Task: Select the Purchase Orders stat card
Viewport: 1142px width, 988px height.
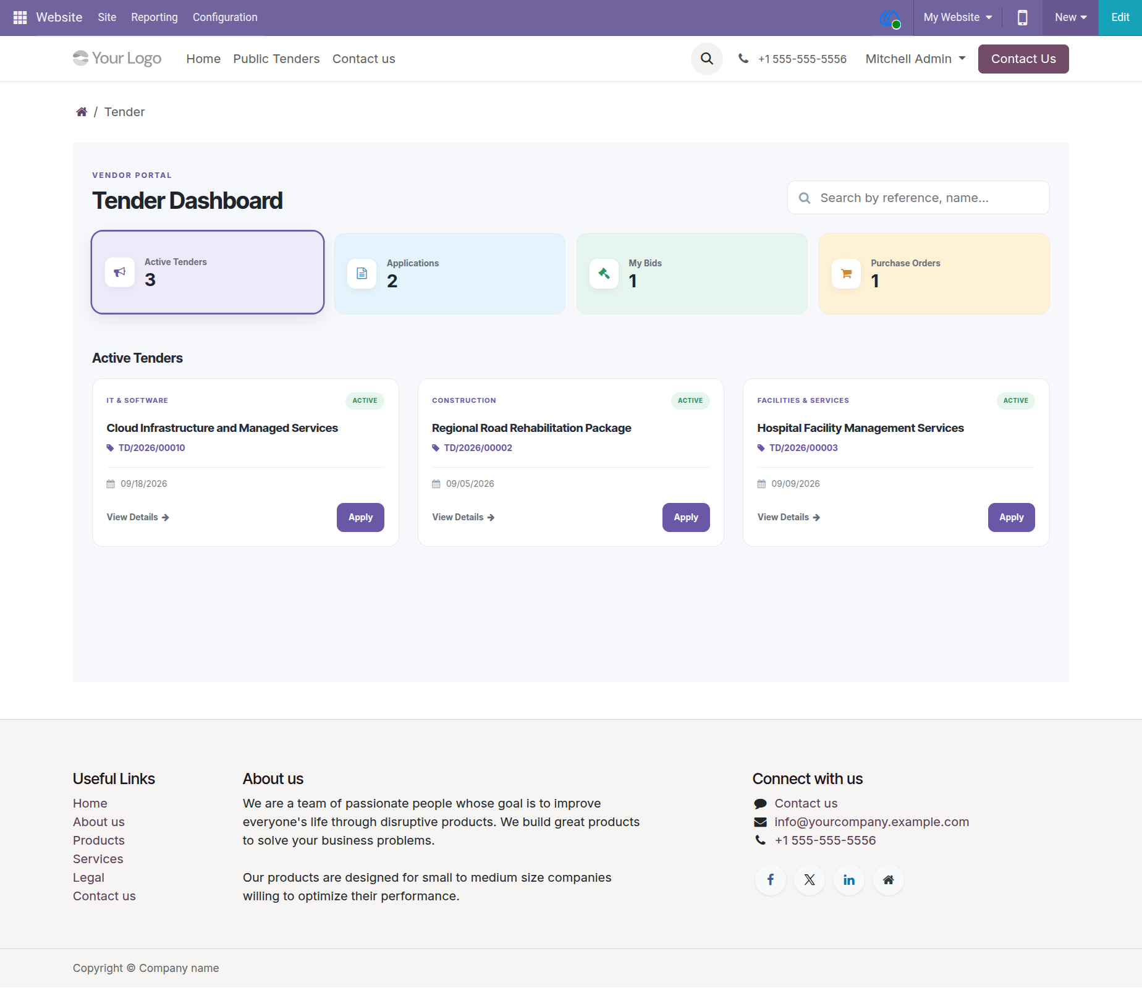Action: point(934,273)
